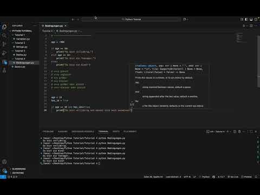Switch to the Output panel tab

click(x=63, y=132)
